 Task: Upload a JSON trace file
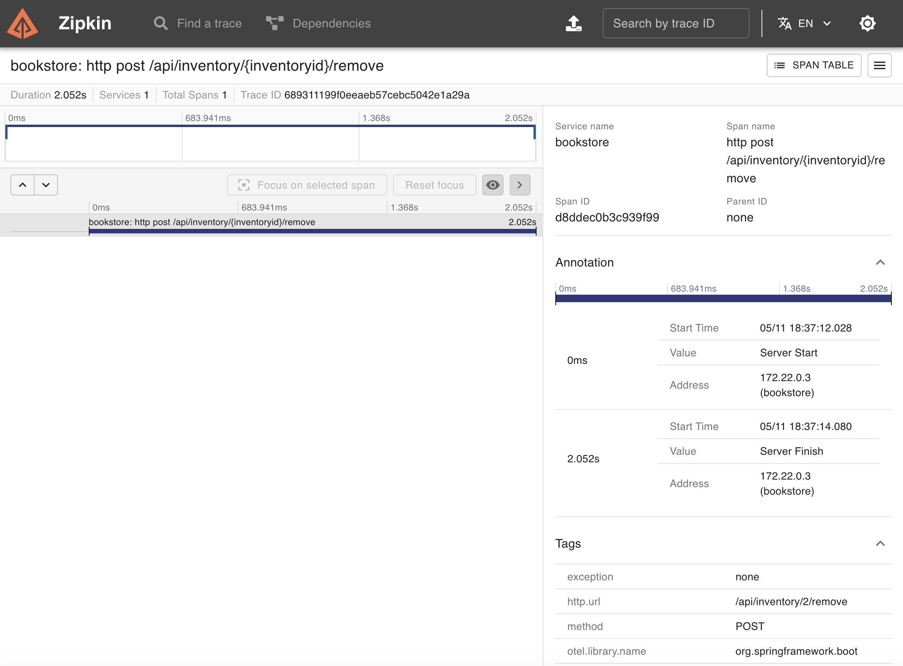tap(573, 23)
